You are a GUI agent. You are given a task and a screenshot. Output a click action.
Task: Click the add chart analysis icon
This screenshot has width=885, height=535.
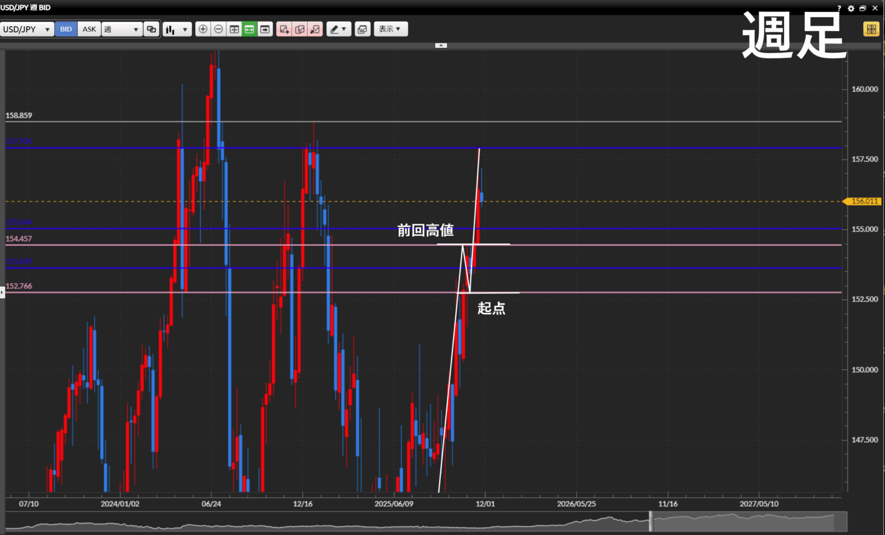tap(284, 29)
